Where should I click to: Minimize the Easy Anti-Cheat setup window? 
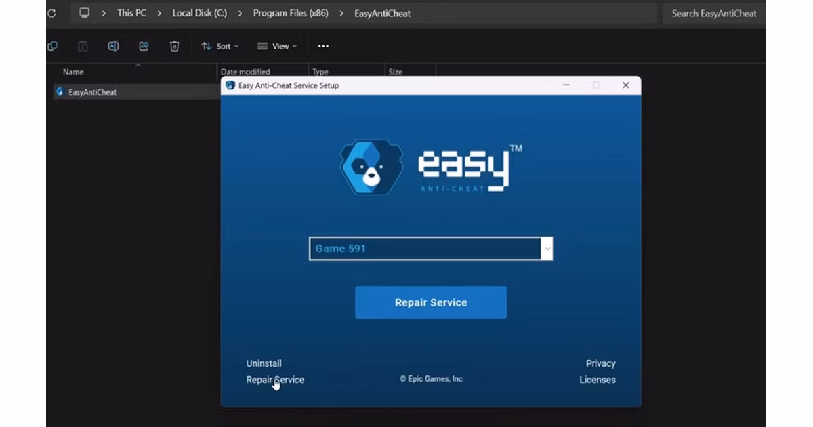coord(566,85)
